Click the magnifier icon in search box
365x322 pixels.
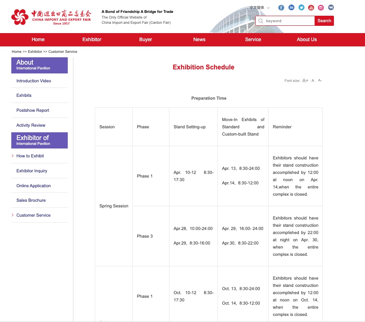pyautogui.click(x=261, y=21)
